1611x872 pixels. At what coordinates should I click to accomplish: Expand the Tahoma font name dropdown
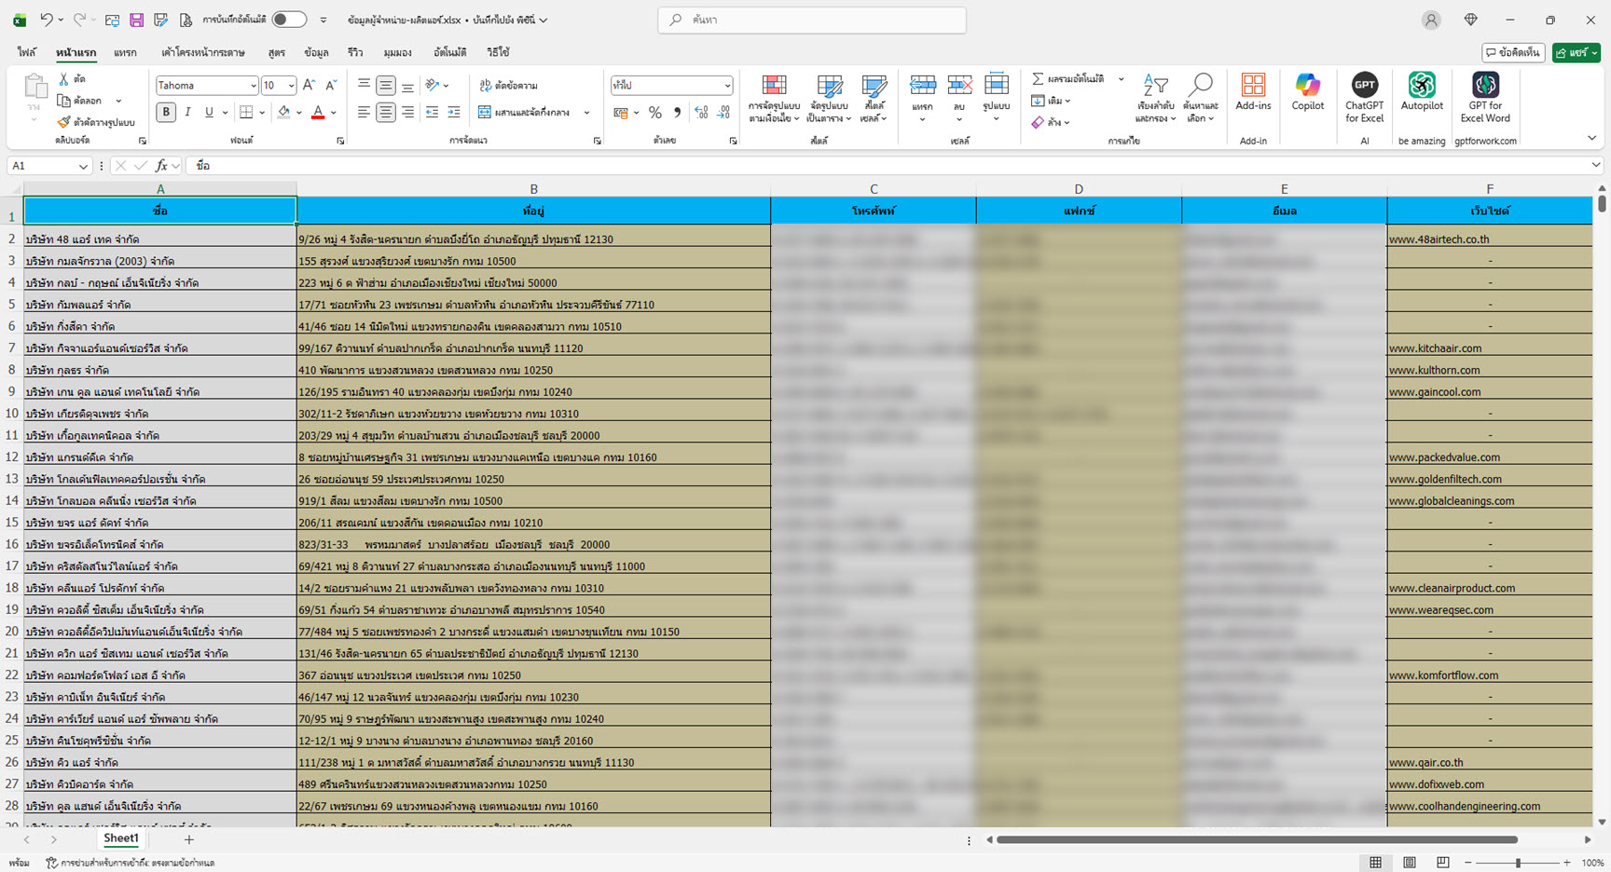point(253,86)
